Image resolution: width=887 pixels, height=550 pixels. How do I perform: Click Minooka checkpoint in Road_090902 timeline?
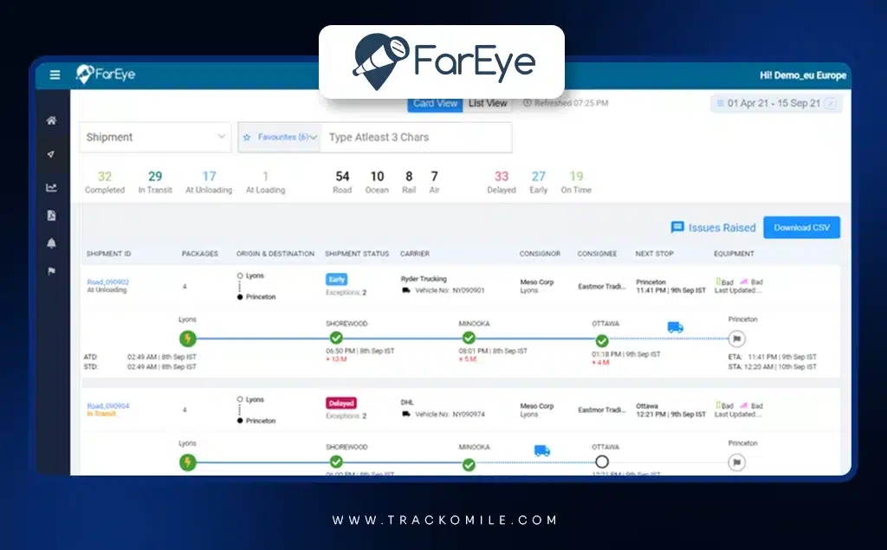pos(469,338)
